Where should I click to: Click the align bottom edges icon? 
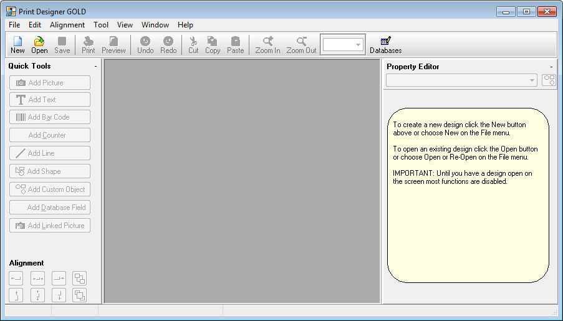pyautogui.click(x=59, y=295)
